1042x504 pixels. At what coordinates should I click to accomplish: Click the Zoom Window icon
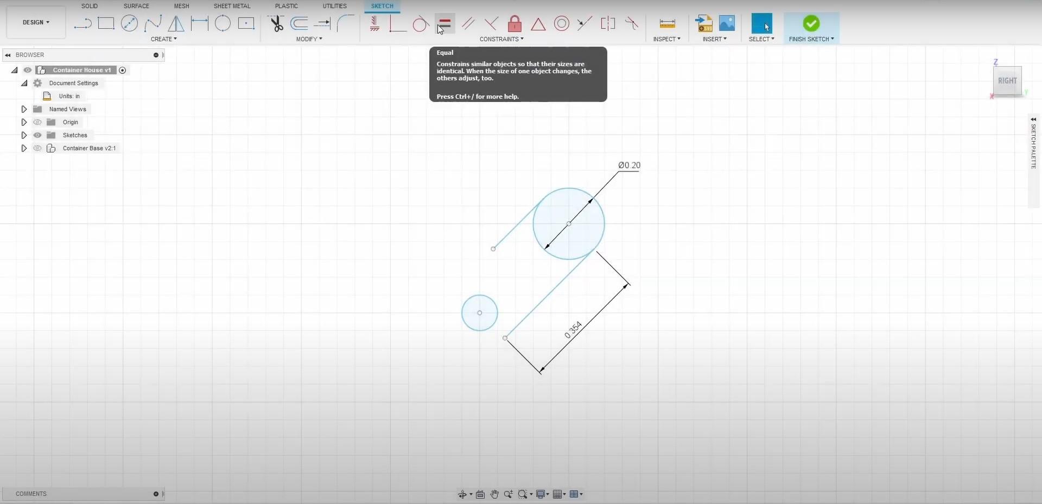tap(523, 494)
